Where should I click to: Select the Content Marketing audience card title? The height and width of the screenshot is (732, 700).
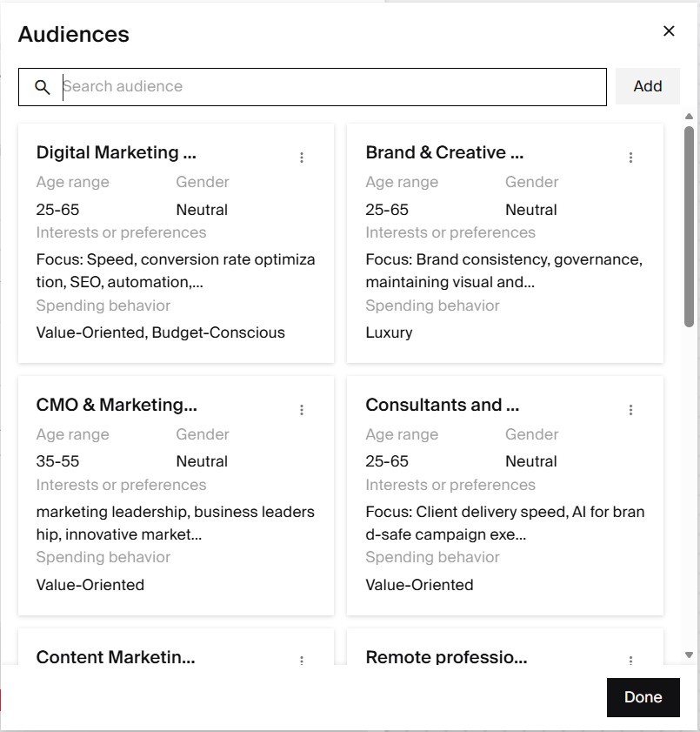point(116,657)
